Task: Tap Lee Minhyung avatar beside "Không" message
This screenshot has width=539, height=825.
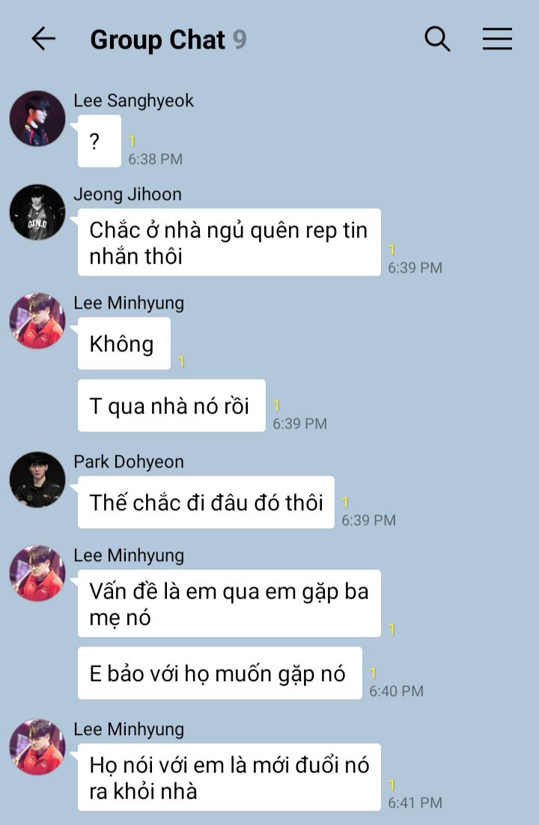Action: 37,321
